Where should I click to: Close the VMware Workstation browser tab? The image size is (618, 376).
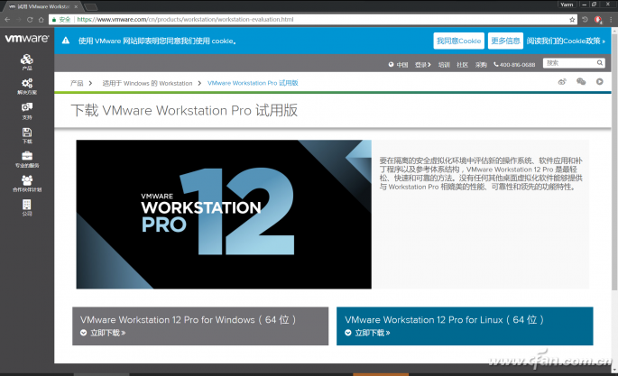click(76, 6)
